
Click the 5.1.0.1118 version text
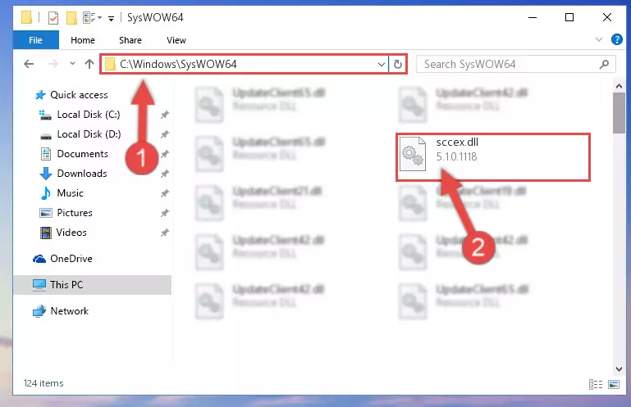coord(457,156)
